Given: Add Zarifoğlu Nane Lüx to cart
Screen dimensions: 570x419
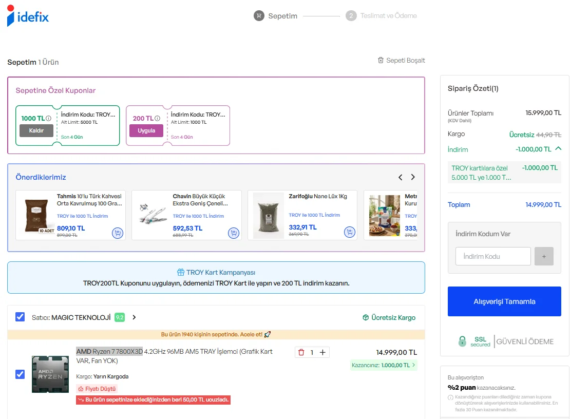Looking at the screenshot, I should coord(349,232).
